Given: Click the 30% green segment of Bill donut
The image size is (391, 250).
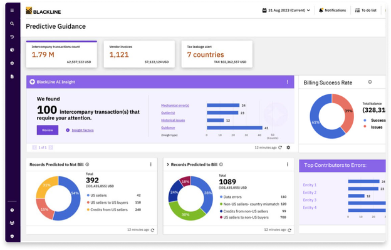Looking at the screenshot, I should (x=185, y=213).
